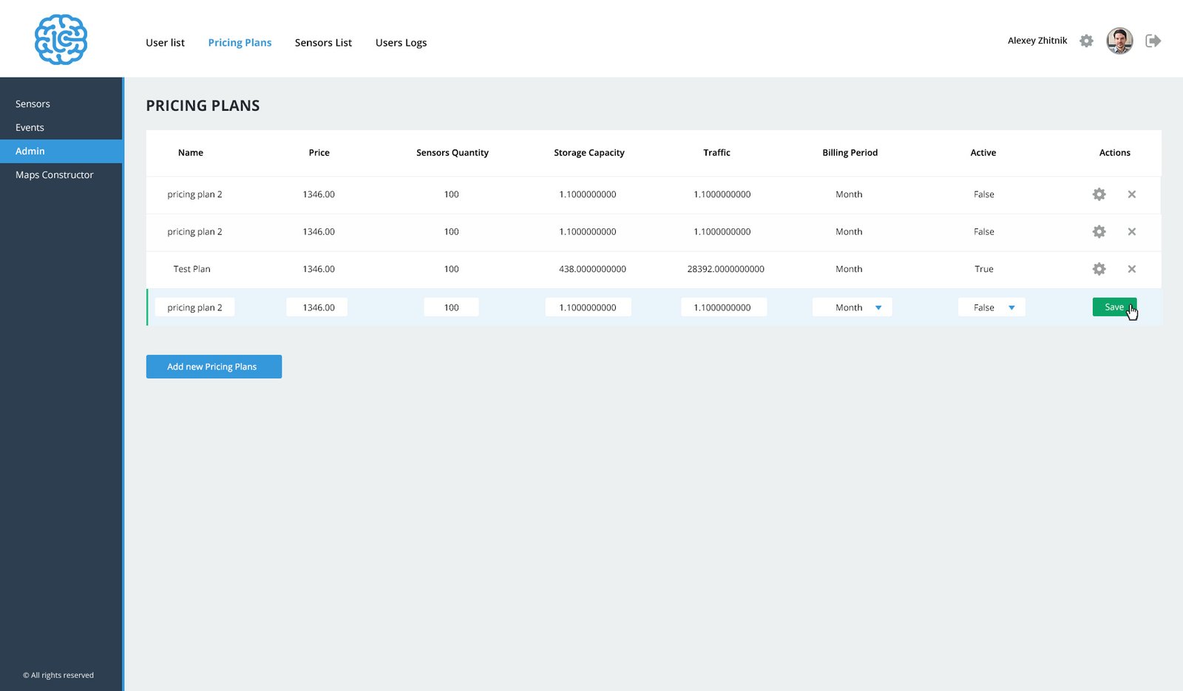Click the Storage Capacity column header
This screenshot has width=1183, height=691.
589,153
